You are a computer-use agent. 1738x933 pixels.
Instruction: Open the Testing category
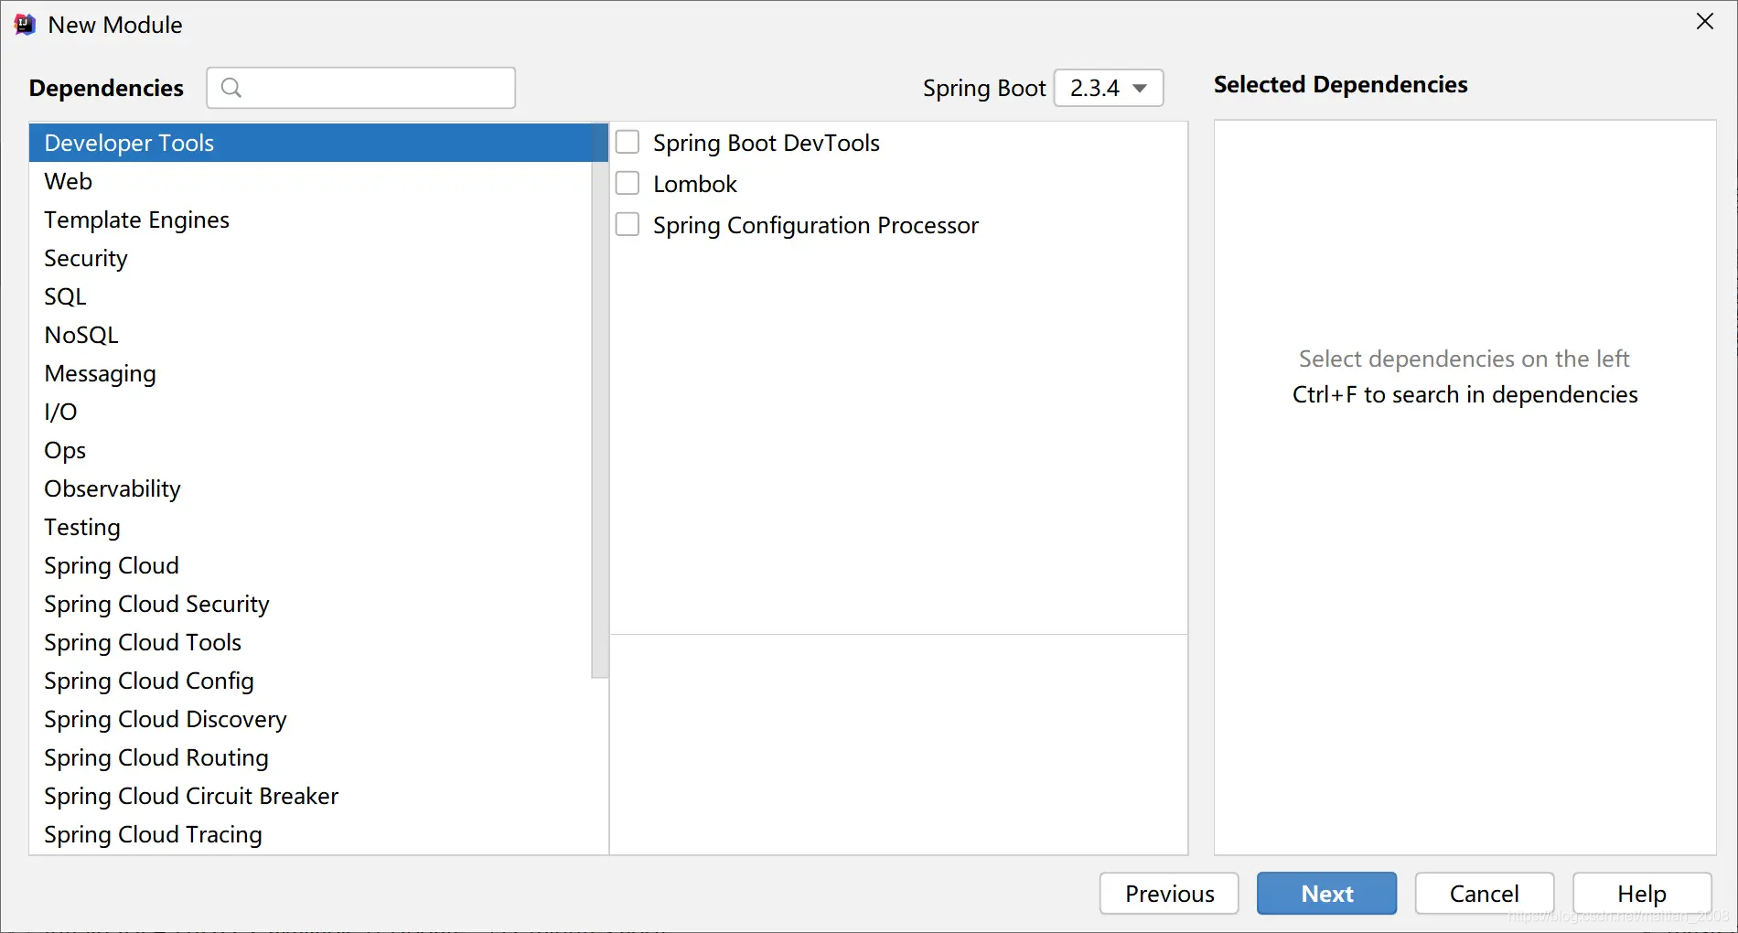(311, 527)
